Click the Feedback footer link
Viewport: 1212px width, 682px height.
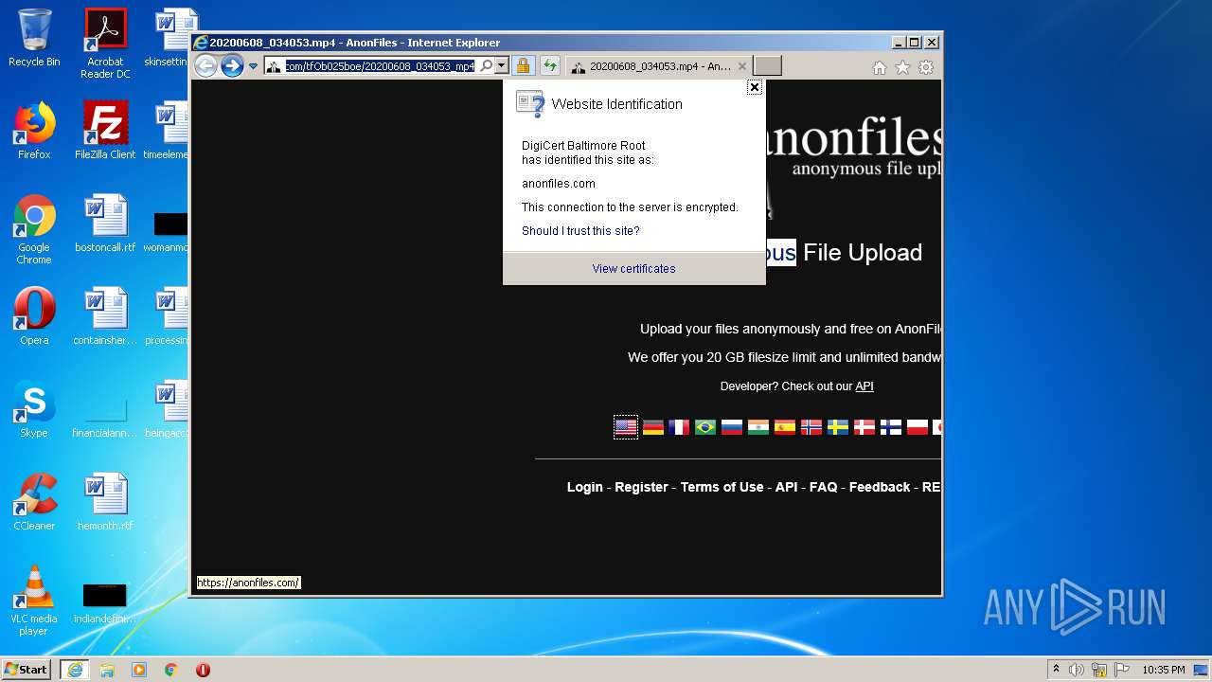coord(880,487)
